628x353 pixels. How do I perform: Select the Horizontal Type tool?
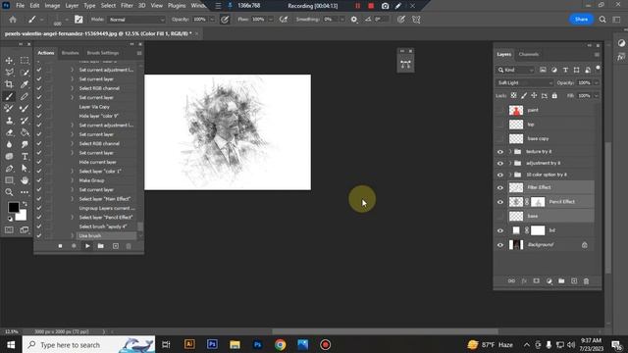(25, 157)
